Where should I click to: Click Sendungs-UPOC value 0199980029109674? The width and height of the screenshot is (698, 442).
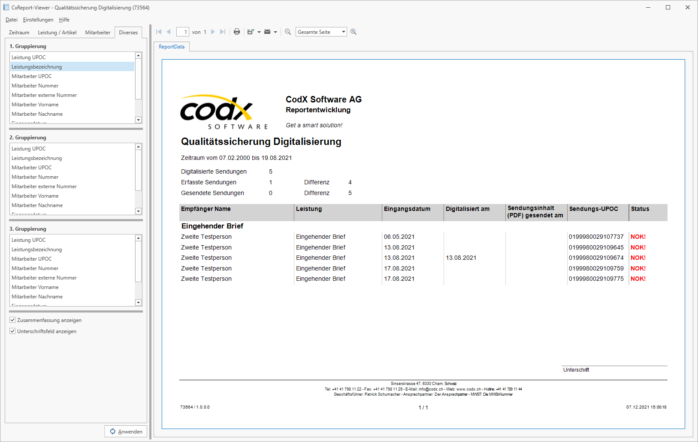[596, 258]
